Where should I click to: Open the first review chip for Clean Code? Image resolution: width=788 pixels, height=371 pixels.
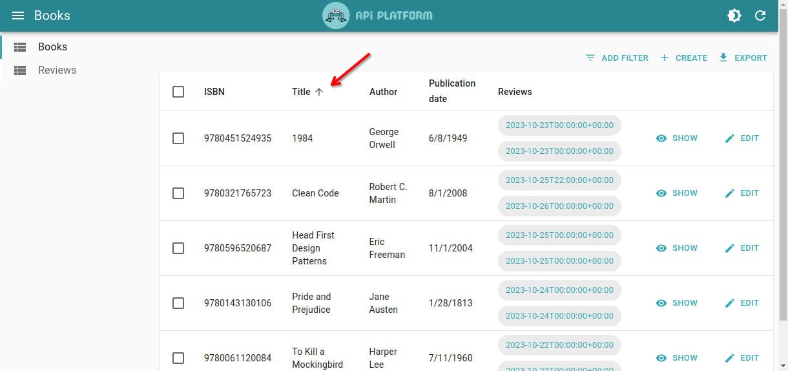point(559,180)
